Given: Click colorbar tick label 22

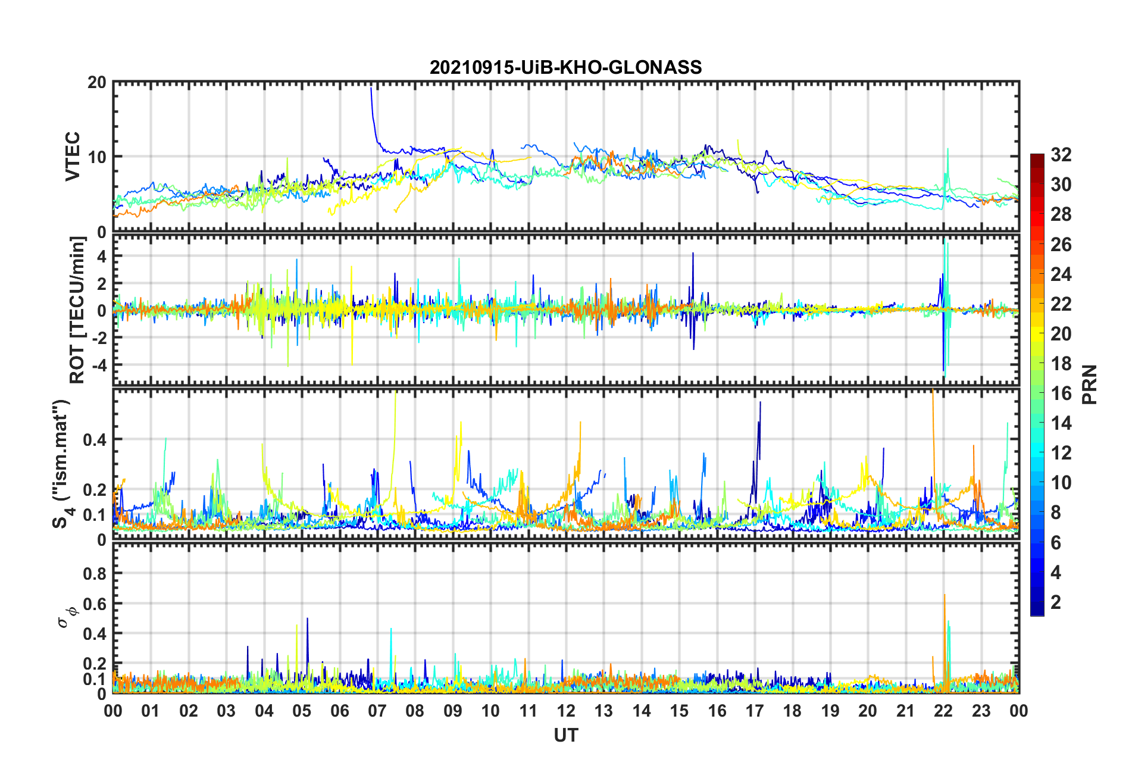Looking at the screenshot, I should tap(1061, 304).
